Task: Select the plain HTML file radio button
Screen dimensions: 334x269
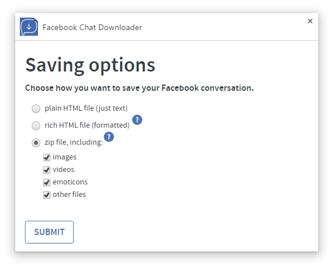Action: pyautogui.click(x=36, y=108)
